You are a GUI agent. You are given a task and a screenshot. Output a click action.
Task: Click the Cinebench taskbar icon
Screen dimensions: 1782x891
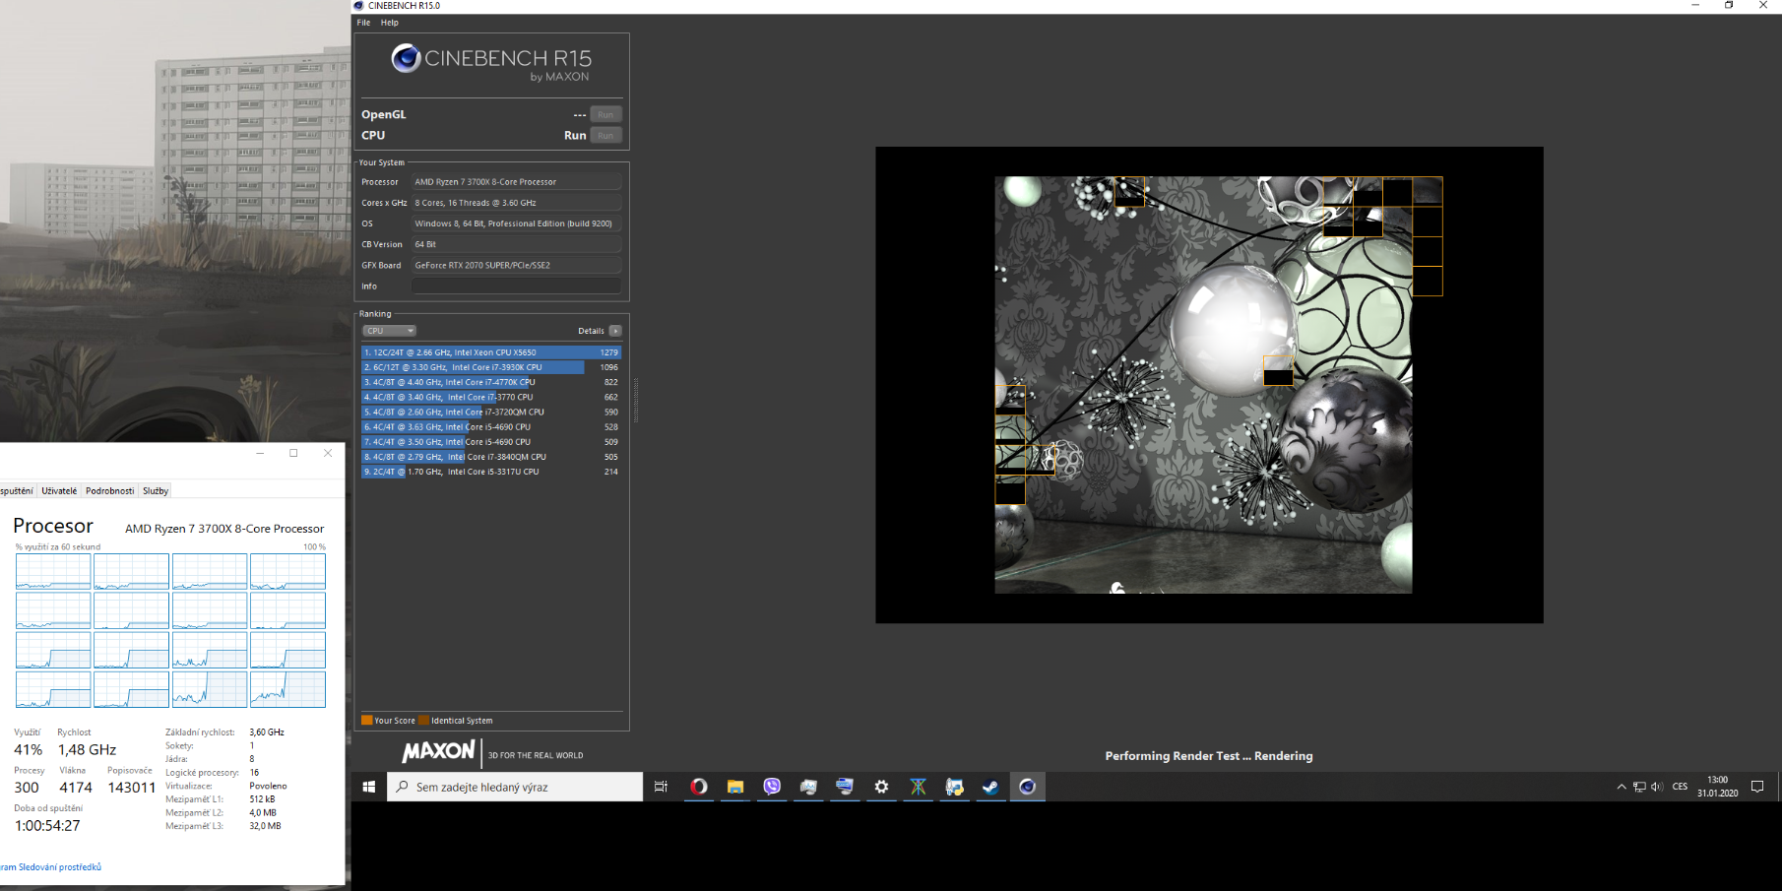(x=1027, y=787)
